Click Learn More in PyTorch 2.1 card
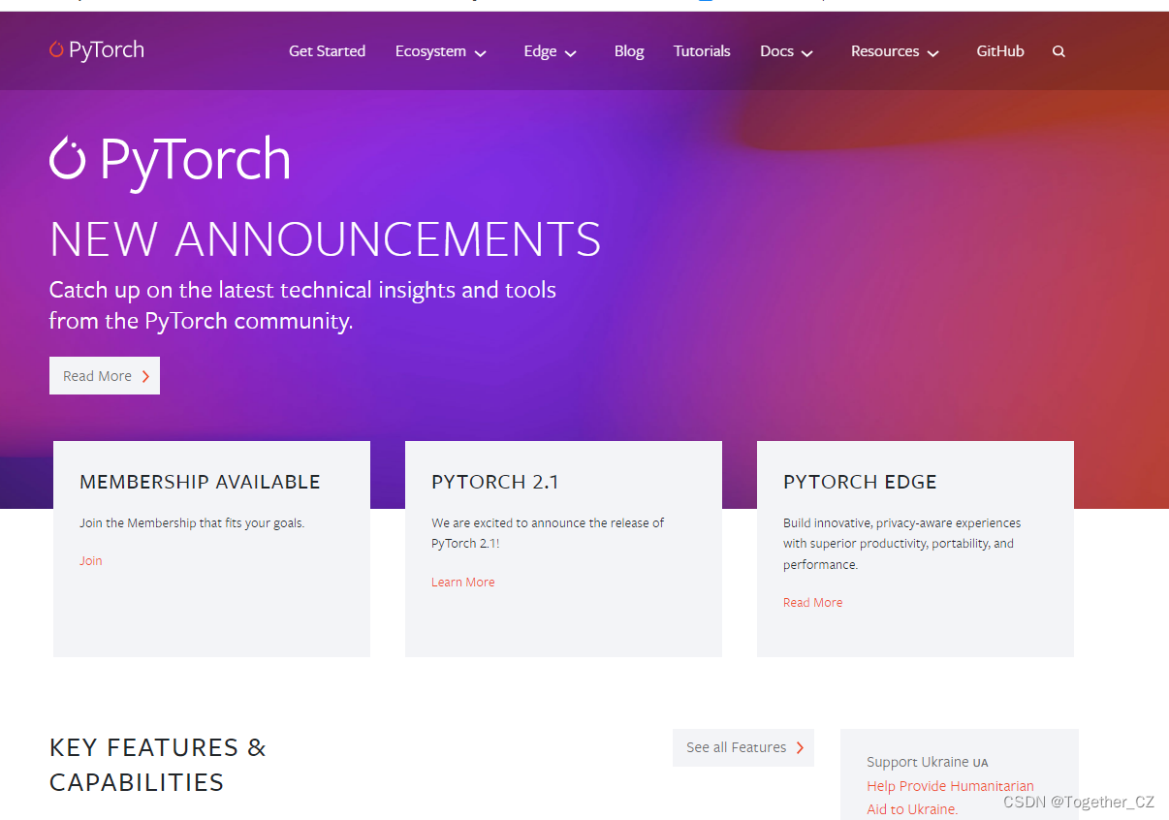 463,583
